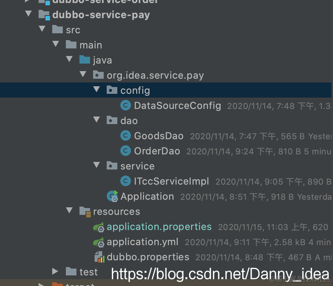Click OrderDao details 9:24 下午, 810 B
The height and width of the screenshot is (286, 333).
point(268,151)
